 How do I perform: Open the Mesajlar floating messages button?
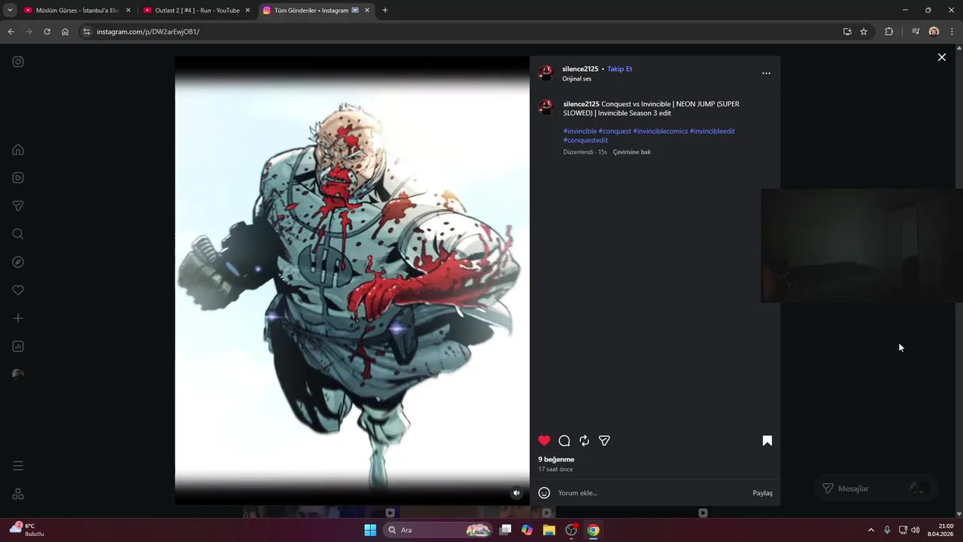pyautogui.click(x=876, y=489)
